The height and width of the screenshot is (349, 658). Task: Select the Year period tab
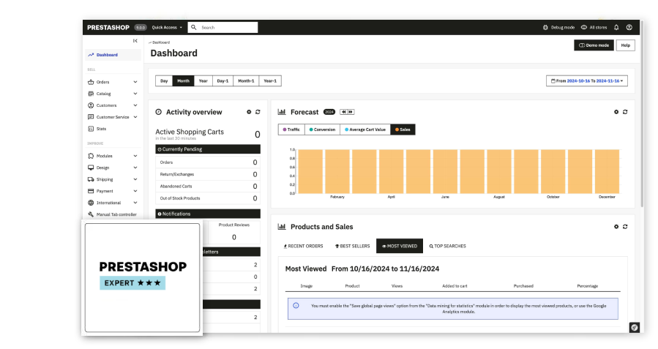tap(203, 81)
